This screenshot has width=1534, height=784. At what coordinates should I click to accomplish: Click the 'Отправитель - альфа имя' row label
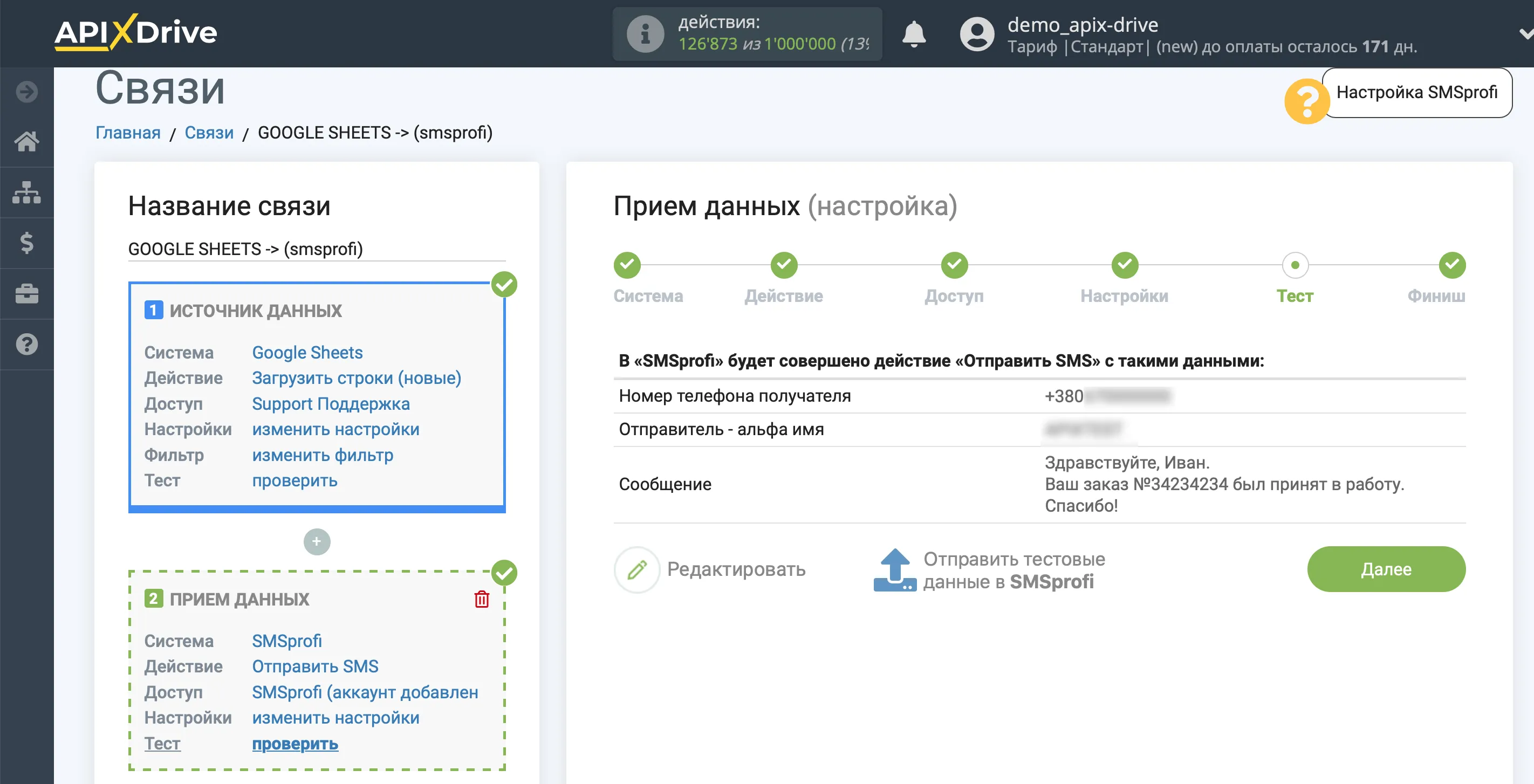(x=721, y=429)
